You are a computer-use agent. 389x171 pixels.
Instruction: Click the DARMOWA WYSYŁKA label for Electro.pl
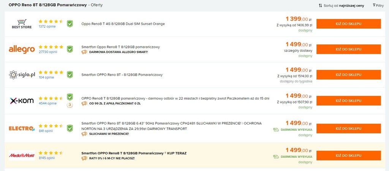(296, 130)
